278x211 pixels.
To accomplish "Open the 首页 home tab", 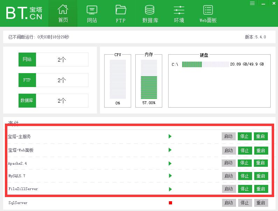I will (x=63, y=14).
